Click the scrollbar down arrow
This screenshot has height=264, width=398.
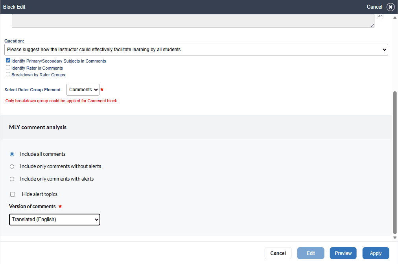tap(395, 238)
